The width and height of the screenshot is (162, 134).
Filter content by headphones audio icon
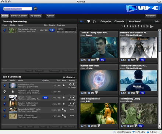[94, 21]
